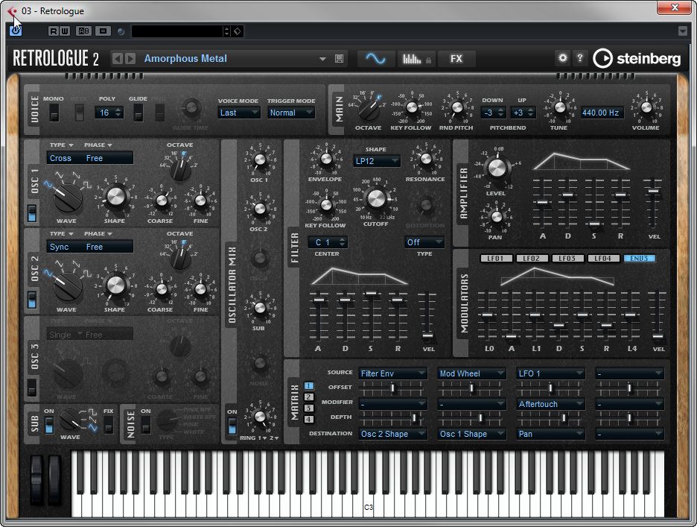Image resolution: width=697 pixels, height=527 pixels.
Task: Click the Amplifier Velocity slider
Action: point(653,192)
